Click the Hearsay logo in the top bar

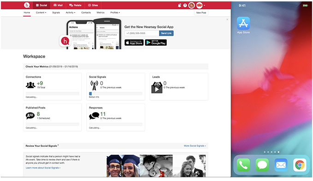pos(27,5)
